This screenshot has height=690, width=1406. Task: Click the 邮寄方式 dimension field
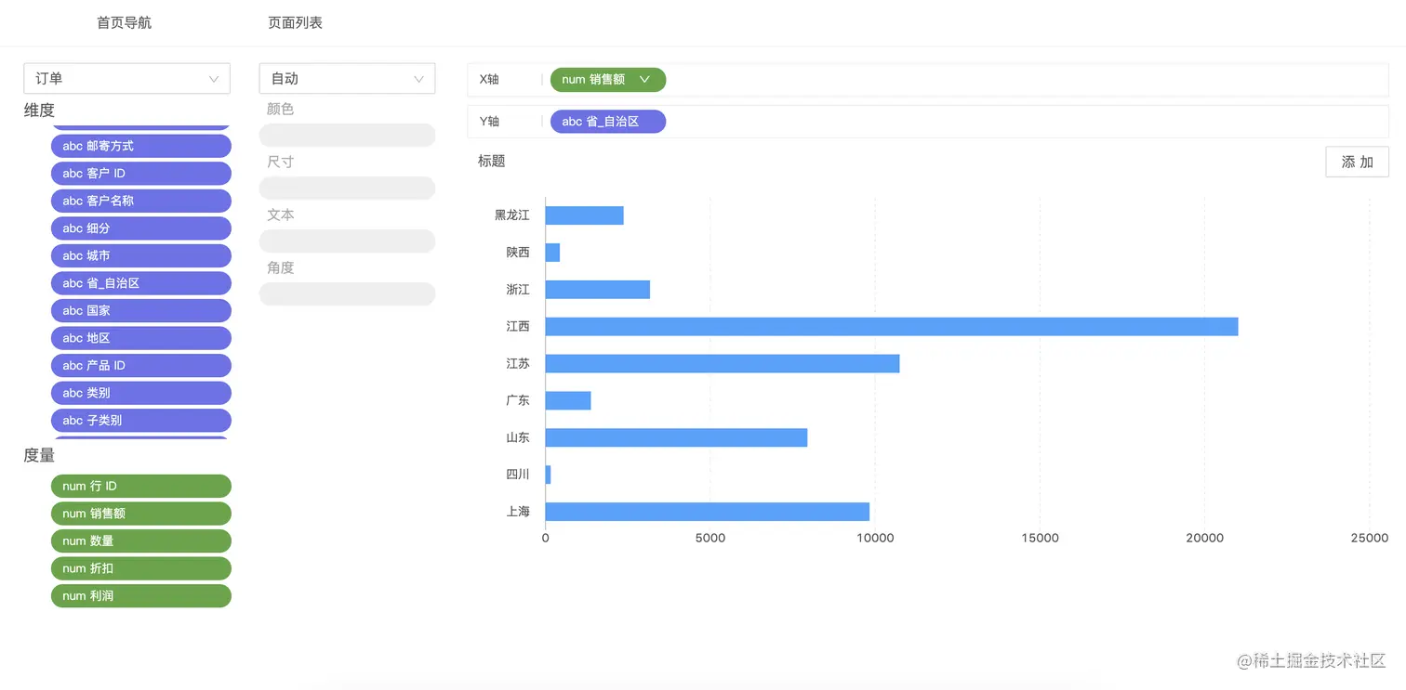(140, 146)
